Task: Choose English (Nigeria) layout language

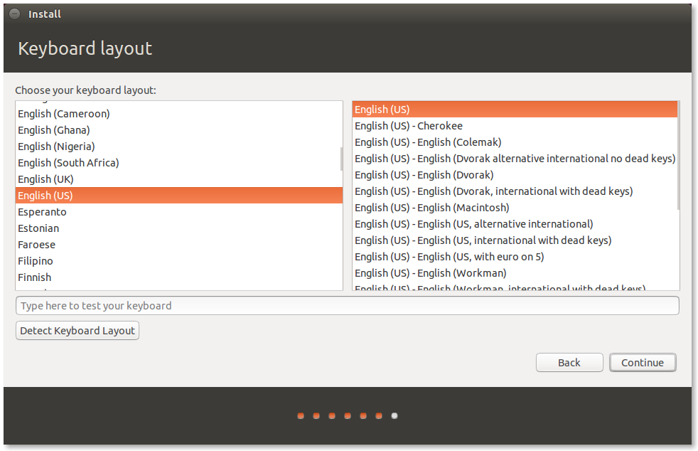Action: click(x=178, y=146)
